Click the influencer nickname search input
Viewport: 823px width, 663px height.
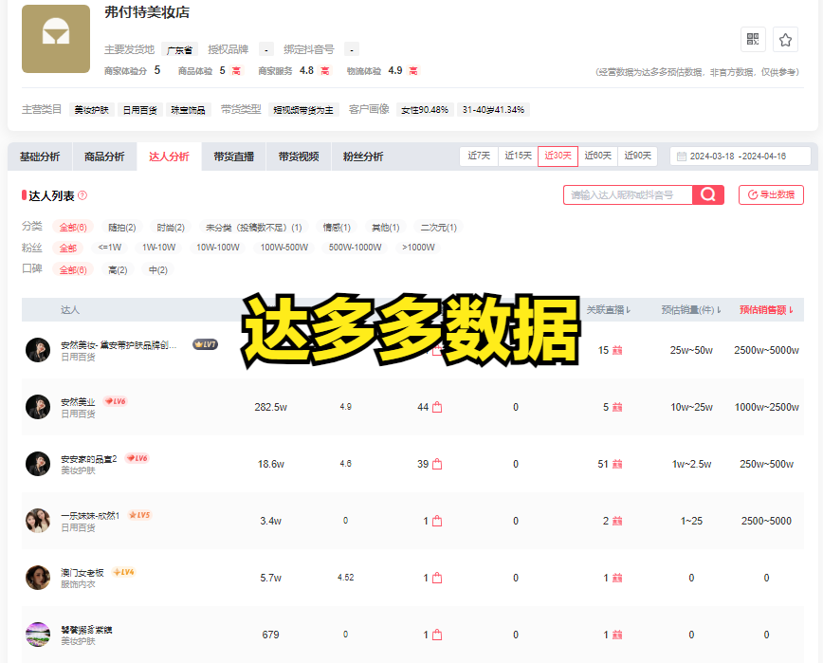[x=628, y=194]
